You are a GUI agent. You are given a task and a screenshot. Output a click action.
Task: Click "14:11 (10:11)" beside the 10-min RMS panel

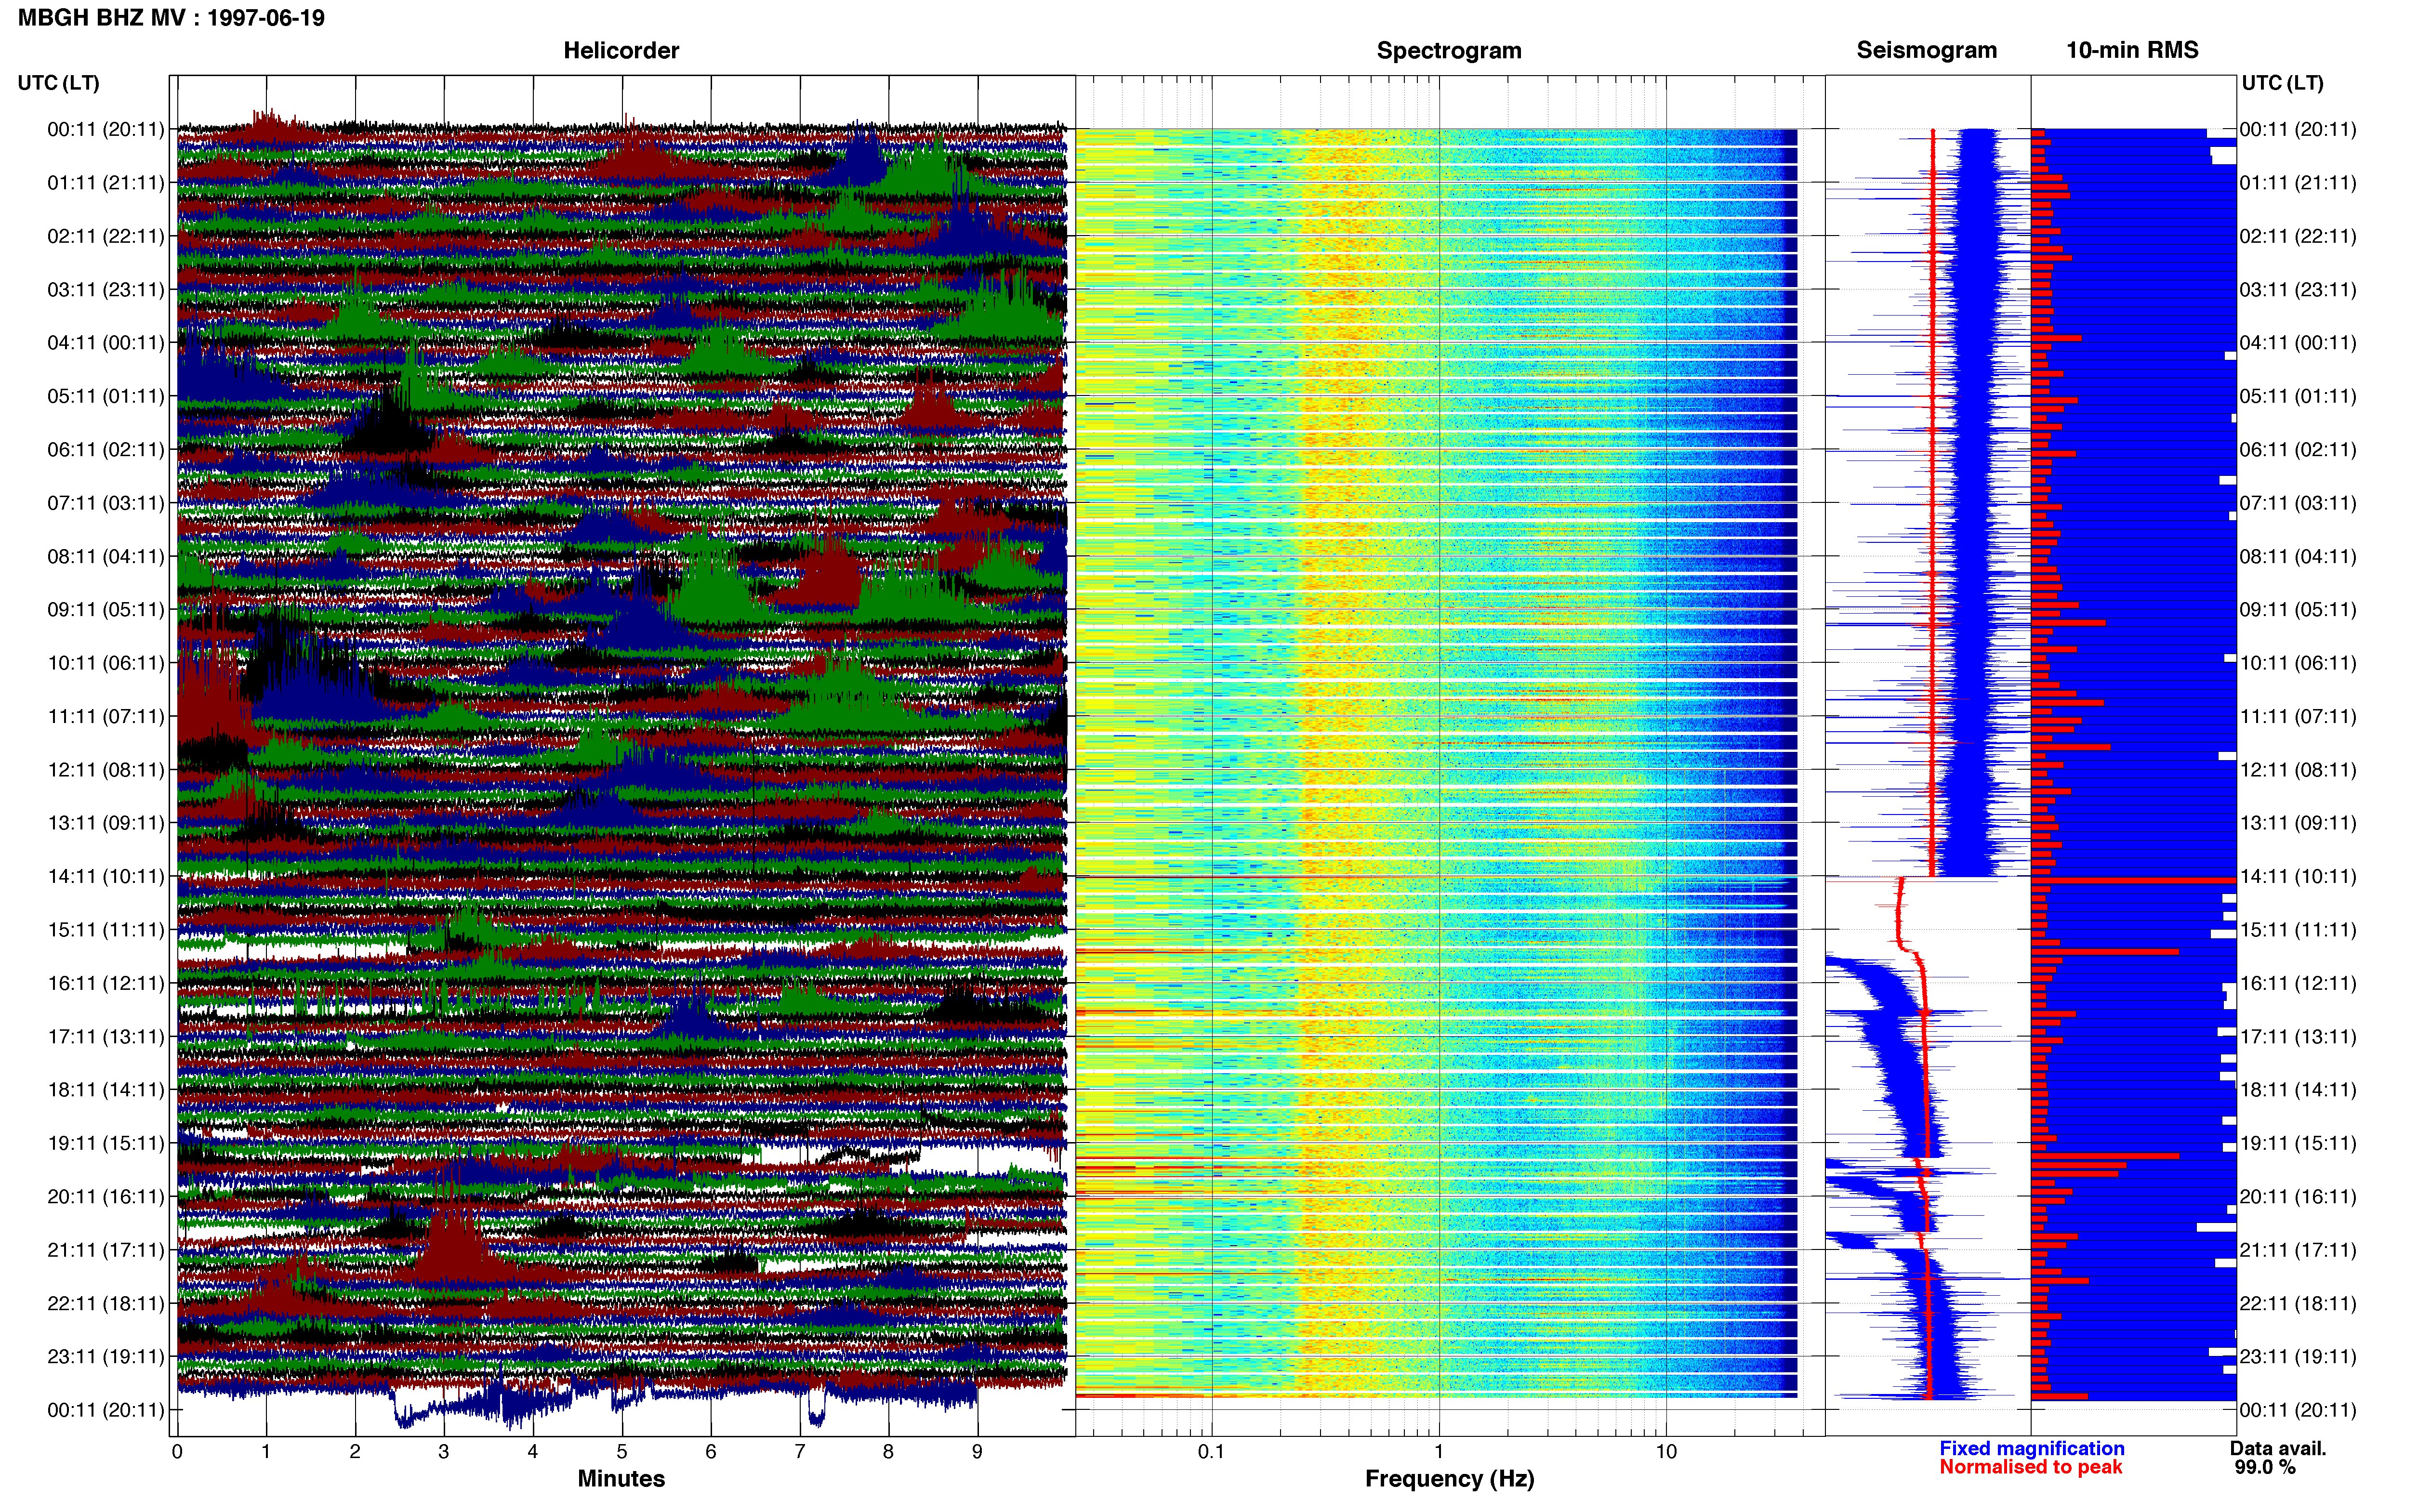point(2298,877)
